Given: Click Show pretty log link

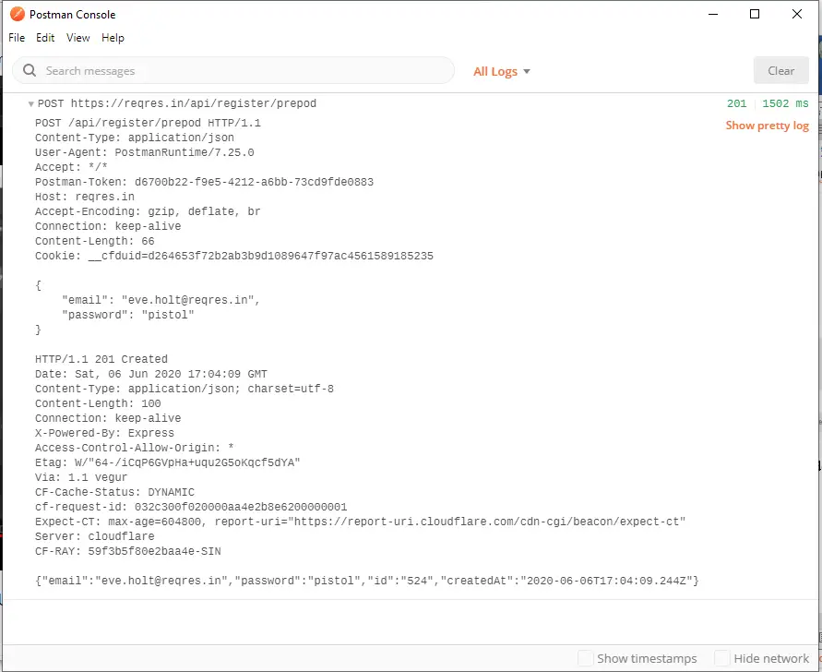Looking at the screenshot, I should [x=767, y=126].
